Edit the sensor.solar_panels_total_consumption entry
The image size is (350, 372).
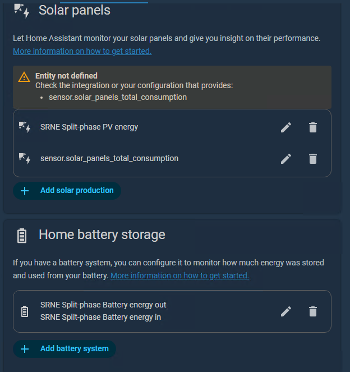tap(286, 159)
